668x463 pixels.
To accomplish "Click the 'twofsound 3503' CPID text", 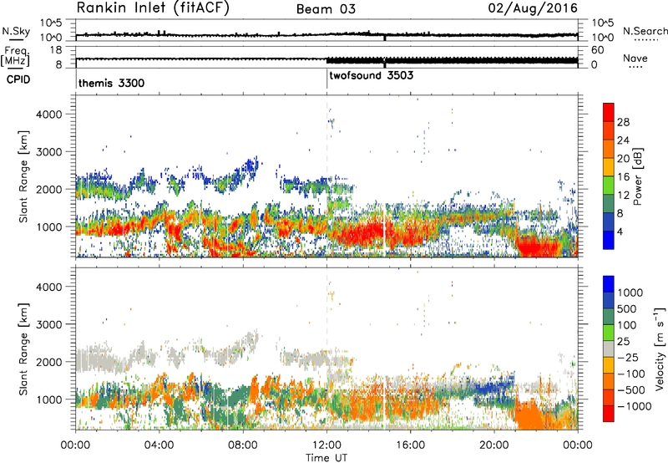I will 371,76.
